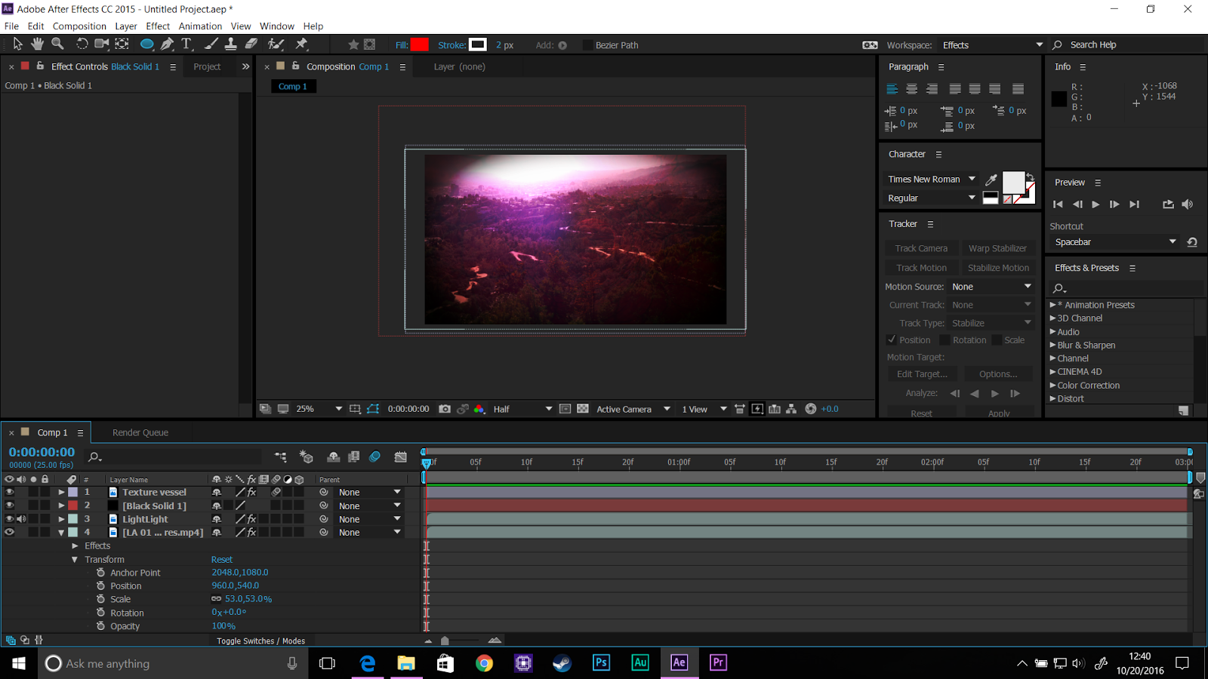This screenshot has width=1208, height=679.
Task: Mute audio on the LightLight layer
Action: pyautogui.click(x=21, y=519)
